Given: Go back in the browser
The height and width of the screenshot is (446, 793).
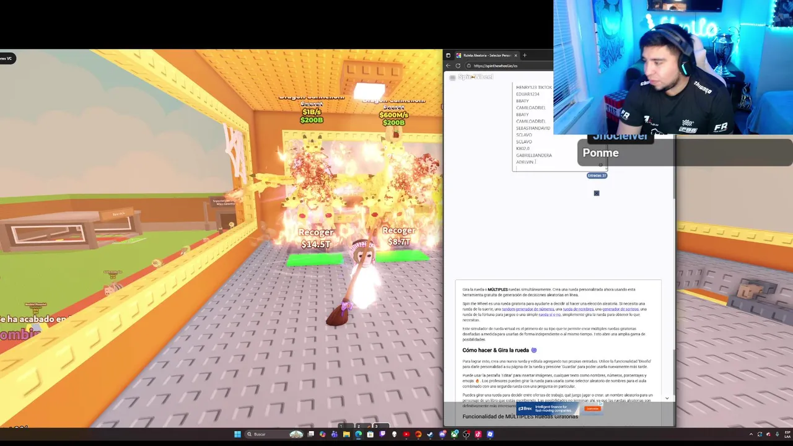Looking at the screenshot, I should point(448,66).
